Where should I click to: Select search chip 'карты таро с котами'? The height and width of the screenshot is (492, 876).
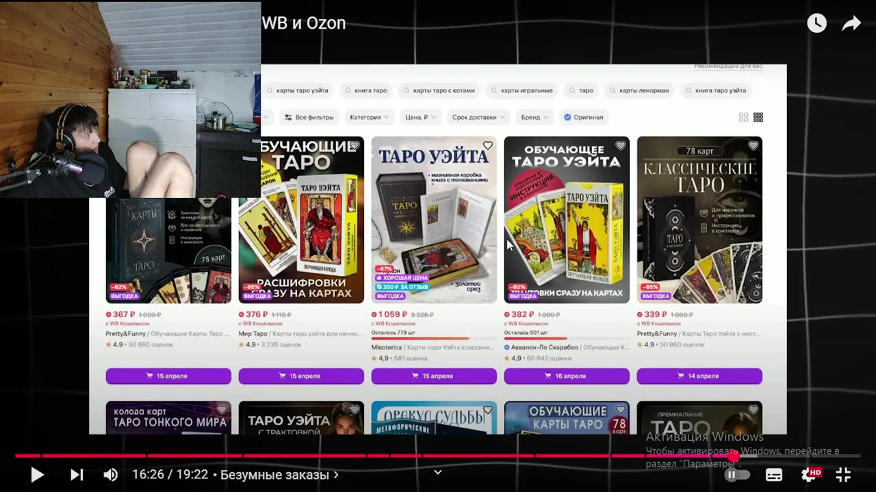coord(439,90)
